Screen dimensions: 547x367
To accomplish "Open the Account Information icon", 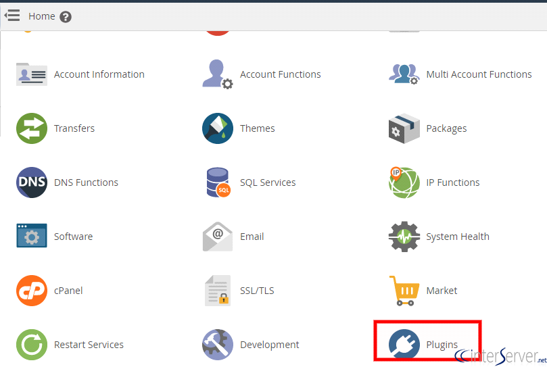I will tap(32, 74).
